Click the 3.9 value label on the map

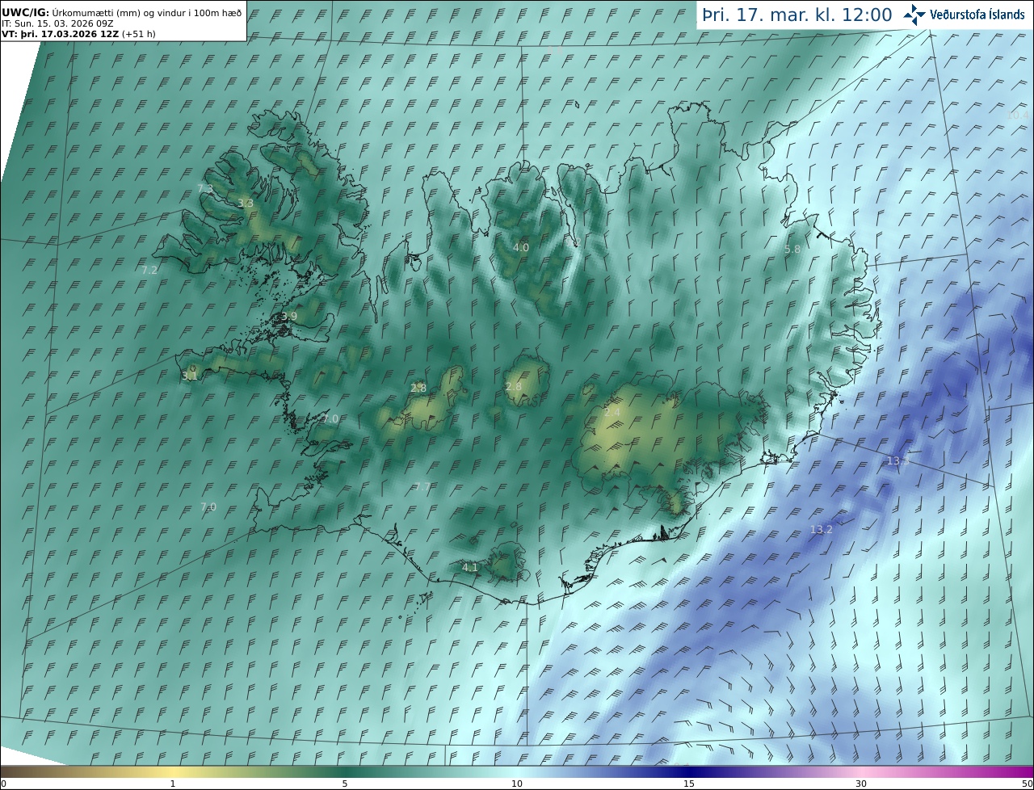pyautogui.click(x=289, y=317)
